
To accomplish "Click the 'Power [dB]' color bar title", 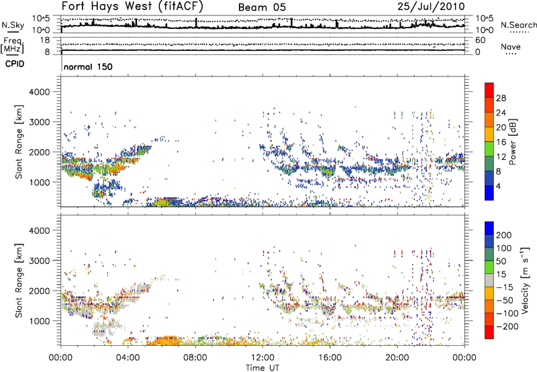I will (x=512, y=142).
